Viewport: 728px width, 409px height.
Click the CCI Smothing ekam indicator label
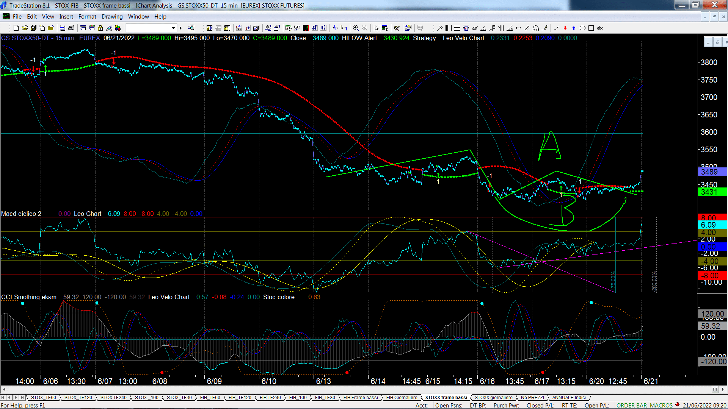[x=29, y=297]
